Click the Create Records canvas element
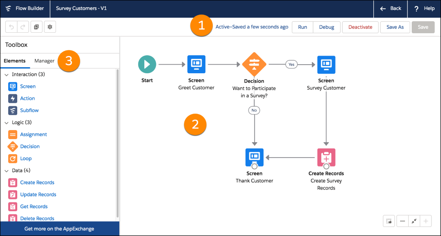Screen dimensions: 441x236 click(326, 158)
